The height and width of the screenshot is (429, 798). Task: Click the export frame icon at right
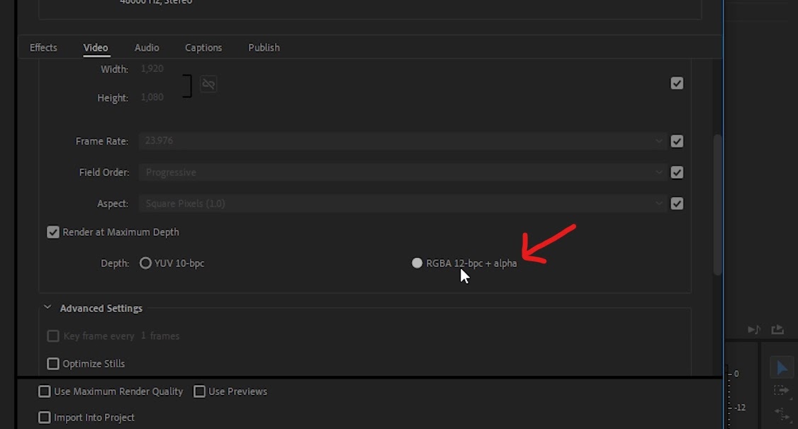pos(777,329)
